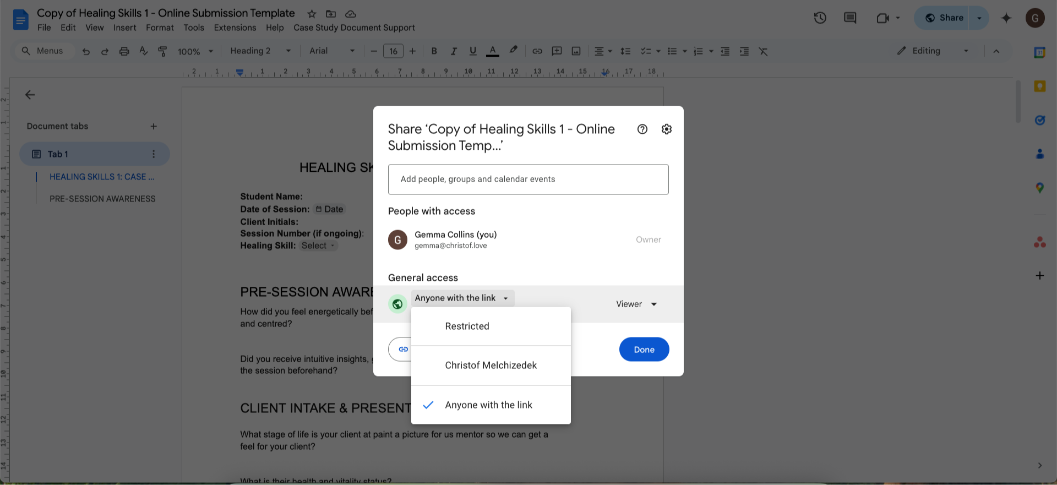
Task: Click the vertical document scrollbar
Action: coord(1018,102)
